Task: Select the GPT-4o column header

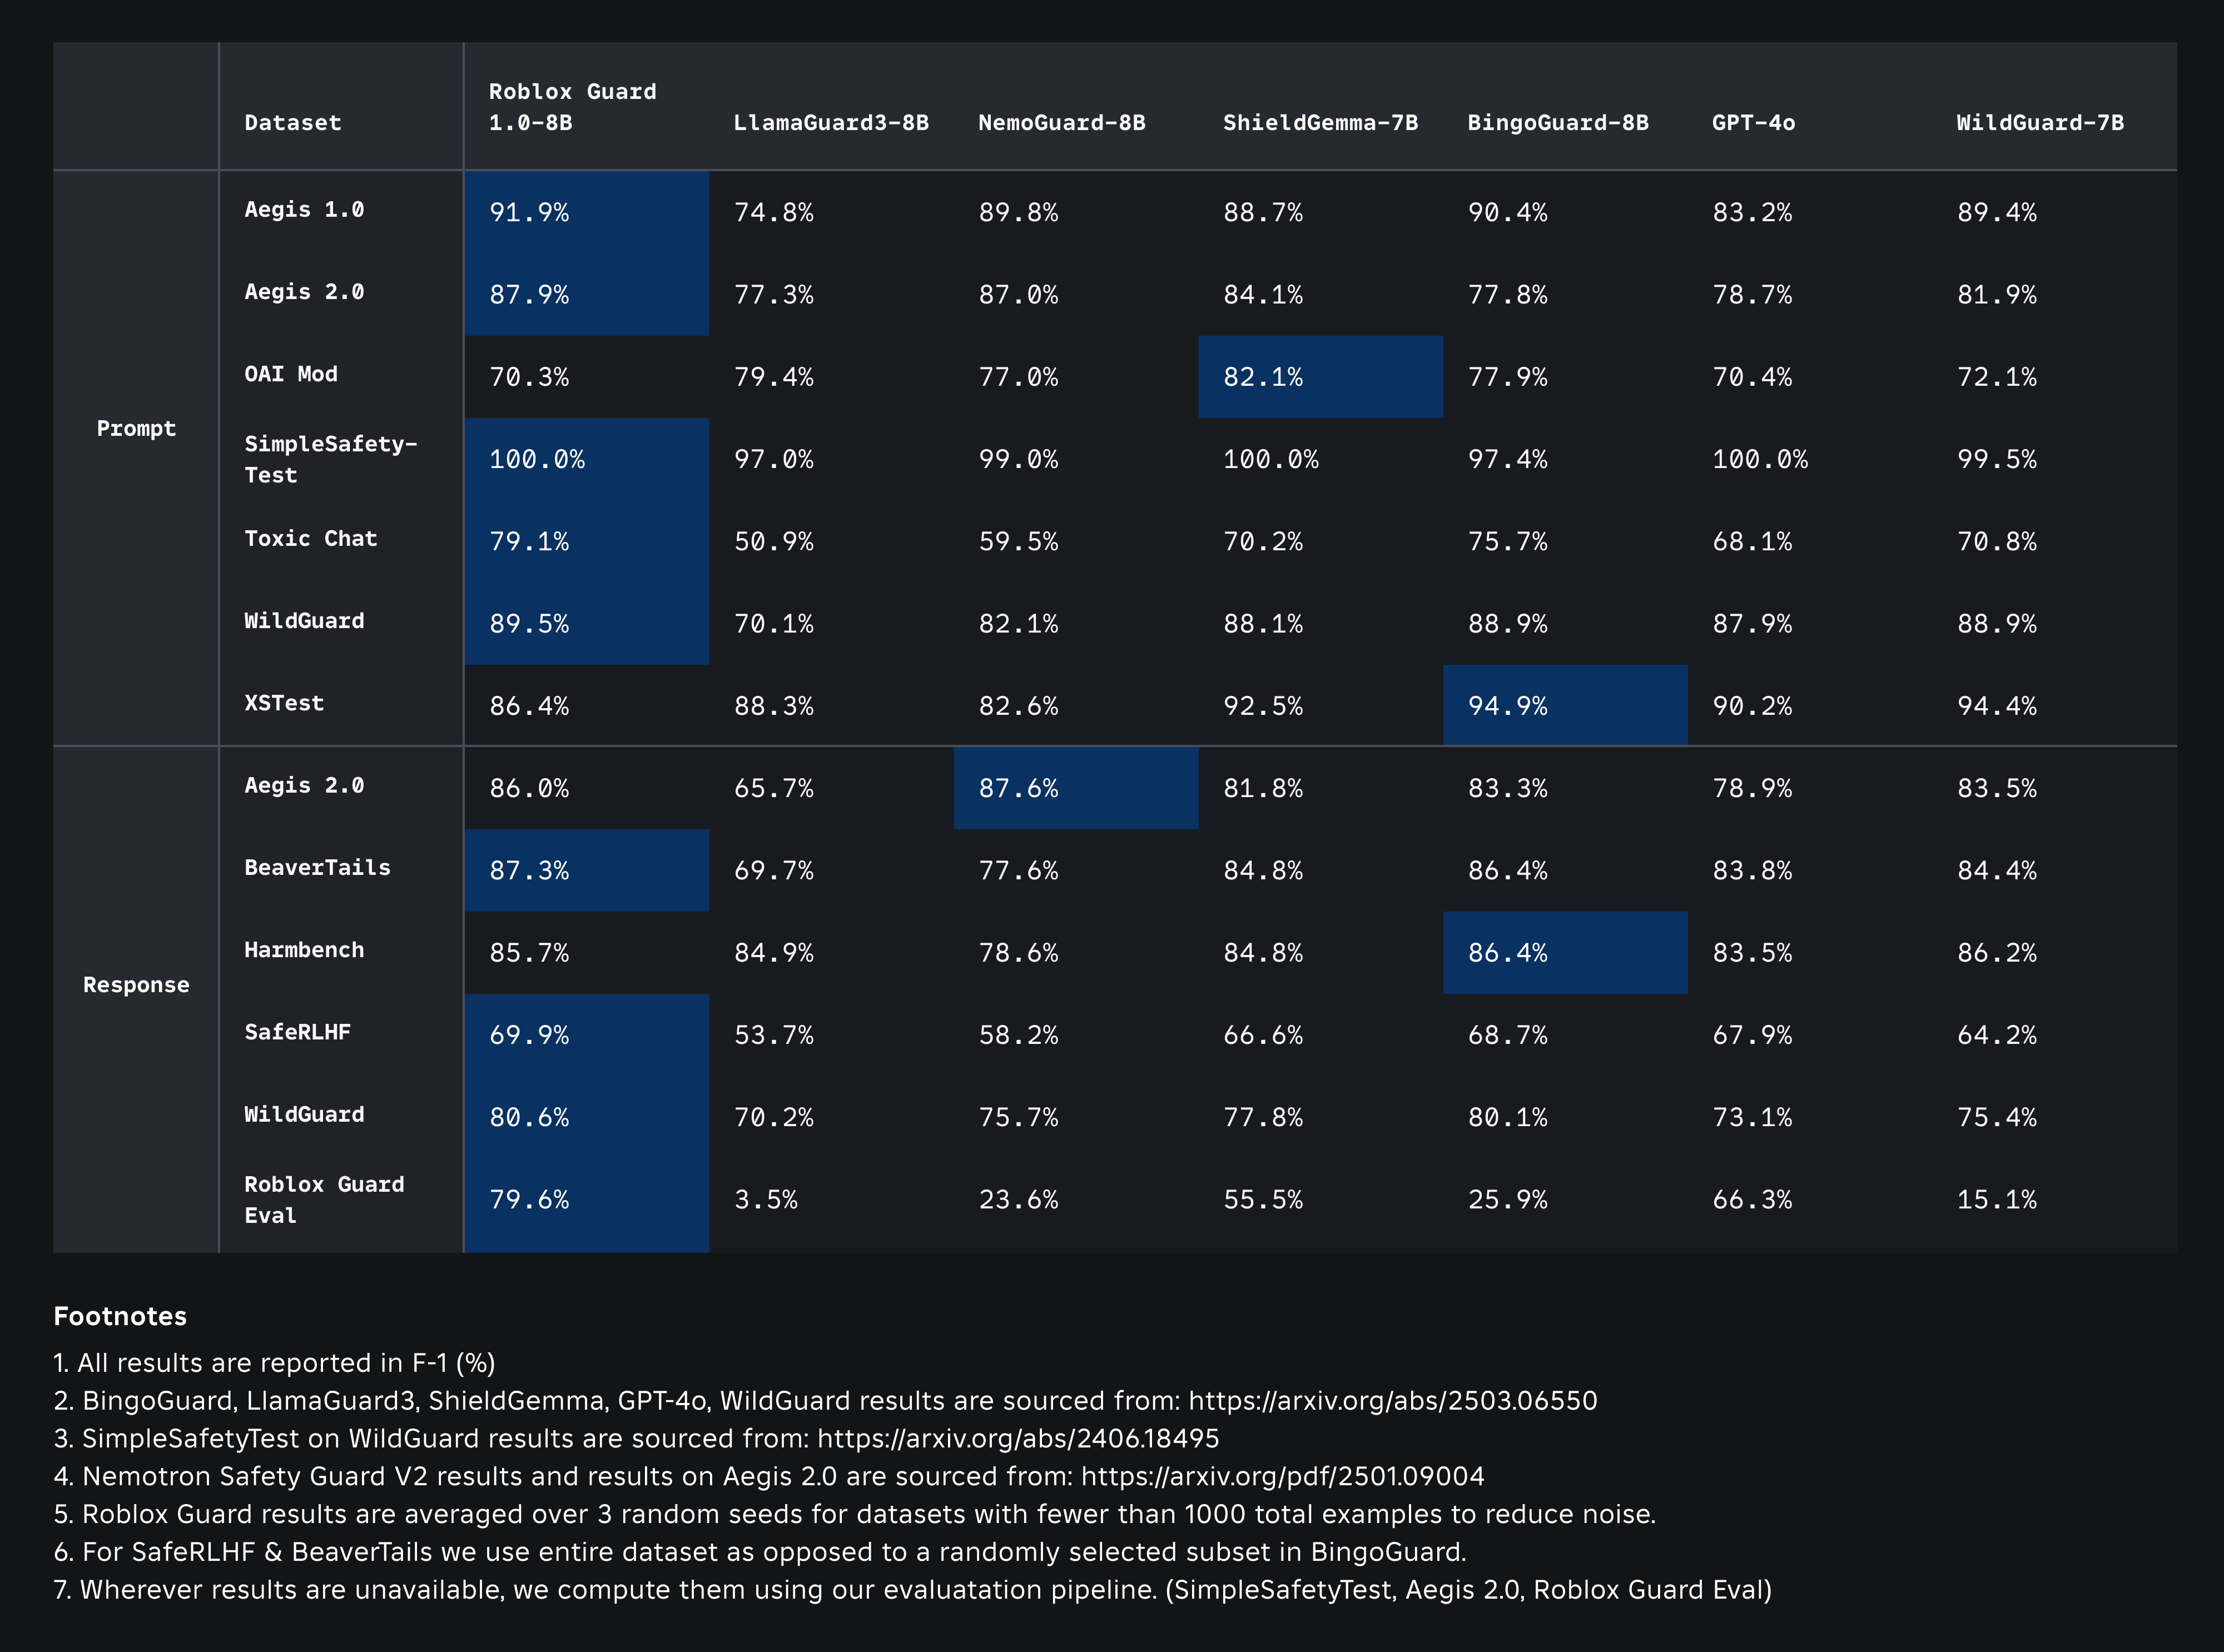Action: [1753, 123]
